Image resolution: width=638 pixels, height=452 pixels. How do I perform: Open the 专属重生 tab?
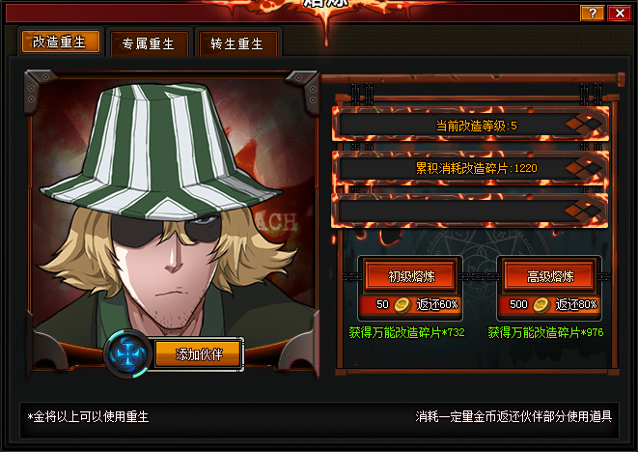pyautogui.click(x=149, y=43)
